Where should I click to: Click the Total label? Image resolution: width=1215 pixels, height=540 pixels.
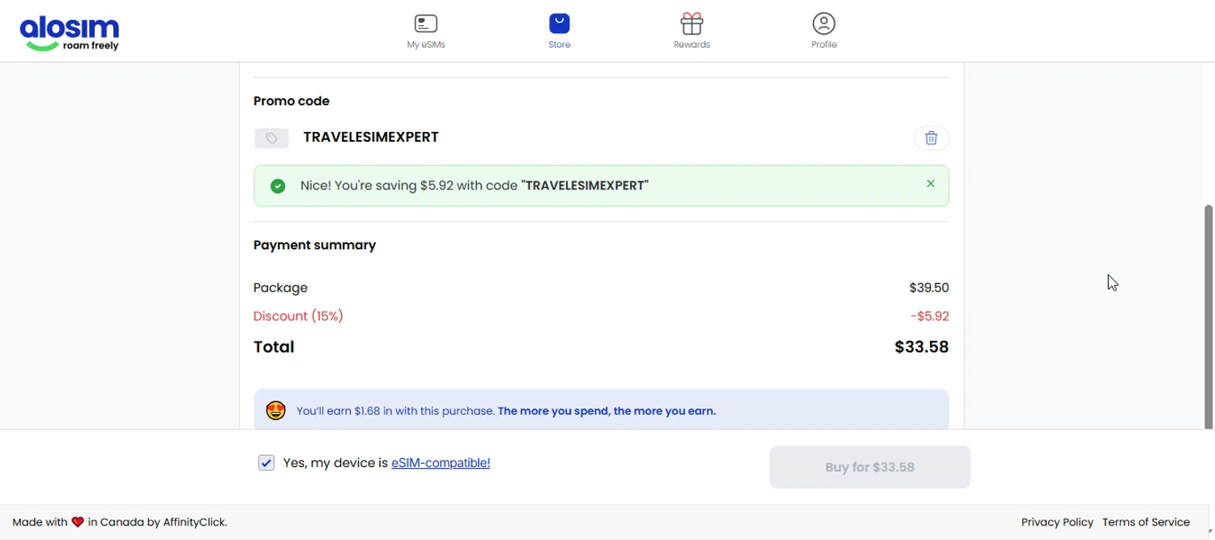pyautogui.click(x=274, y=347)
